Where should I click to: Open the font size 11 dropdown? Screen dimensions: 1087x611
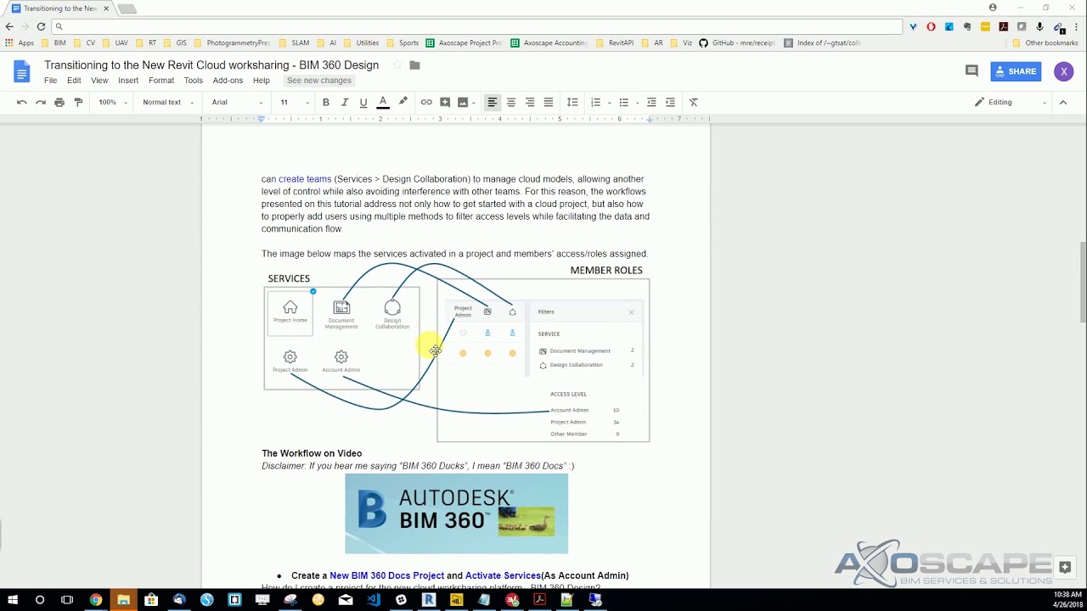point(295,102)
